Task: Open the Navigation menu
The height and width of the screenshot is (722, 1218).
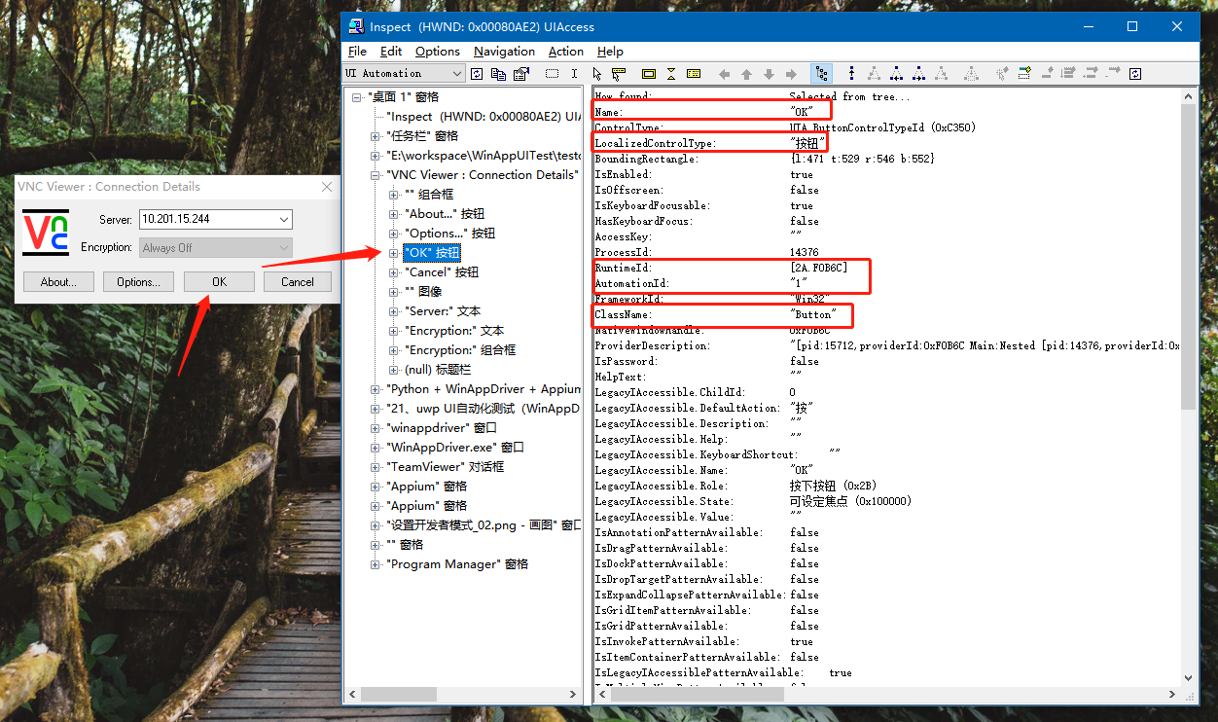Action: [504, 51]
